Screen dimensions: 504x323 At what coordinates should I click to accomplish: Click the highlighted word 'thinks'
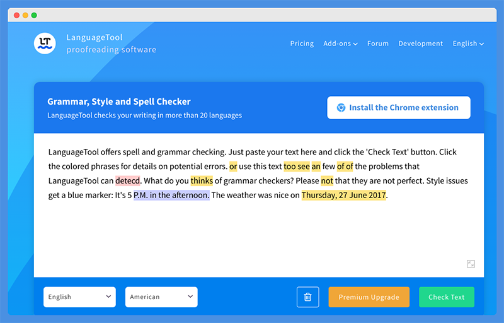point(202,181)
